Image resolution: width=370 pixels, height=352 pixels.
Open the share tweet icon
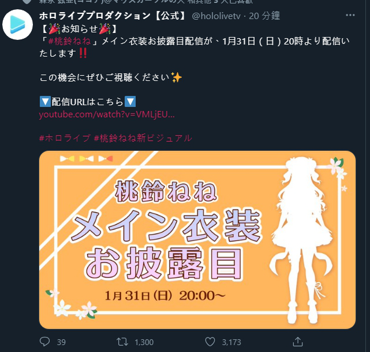click(x=298, y=342)
